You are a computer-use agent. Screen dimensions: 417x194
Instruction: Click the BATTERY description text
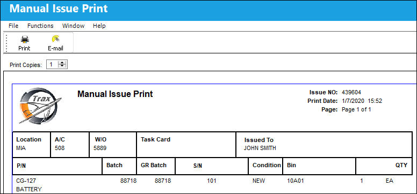[x=29, y=190]
